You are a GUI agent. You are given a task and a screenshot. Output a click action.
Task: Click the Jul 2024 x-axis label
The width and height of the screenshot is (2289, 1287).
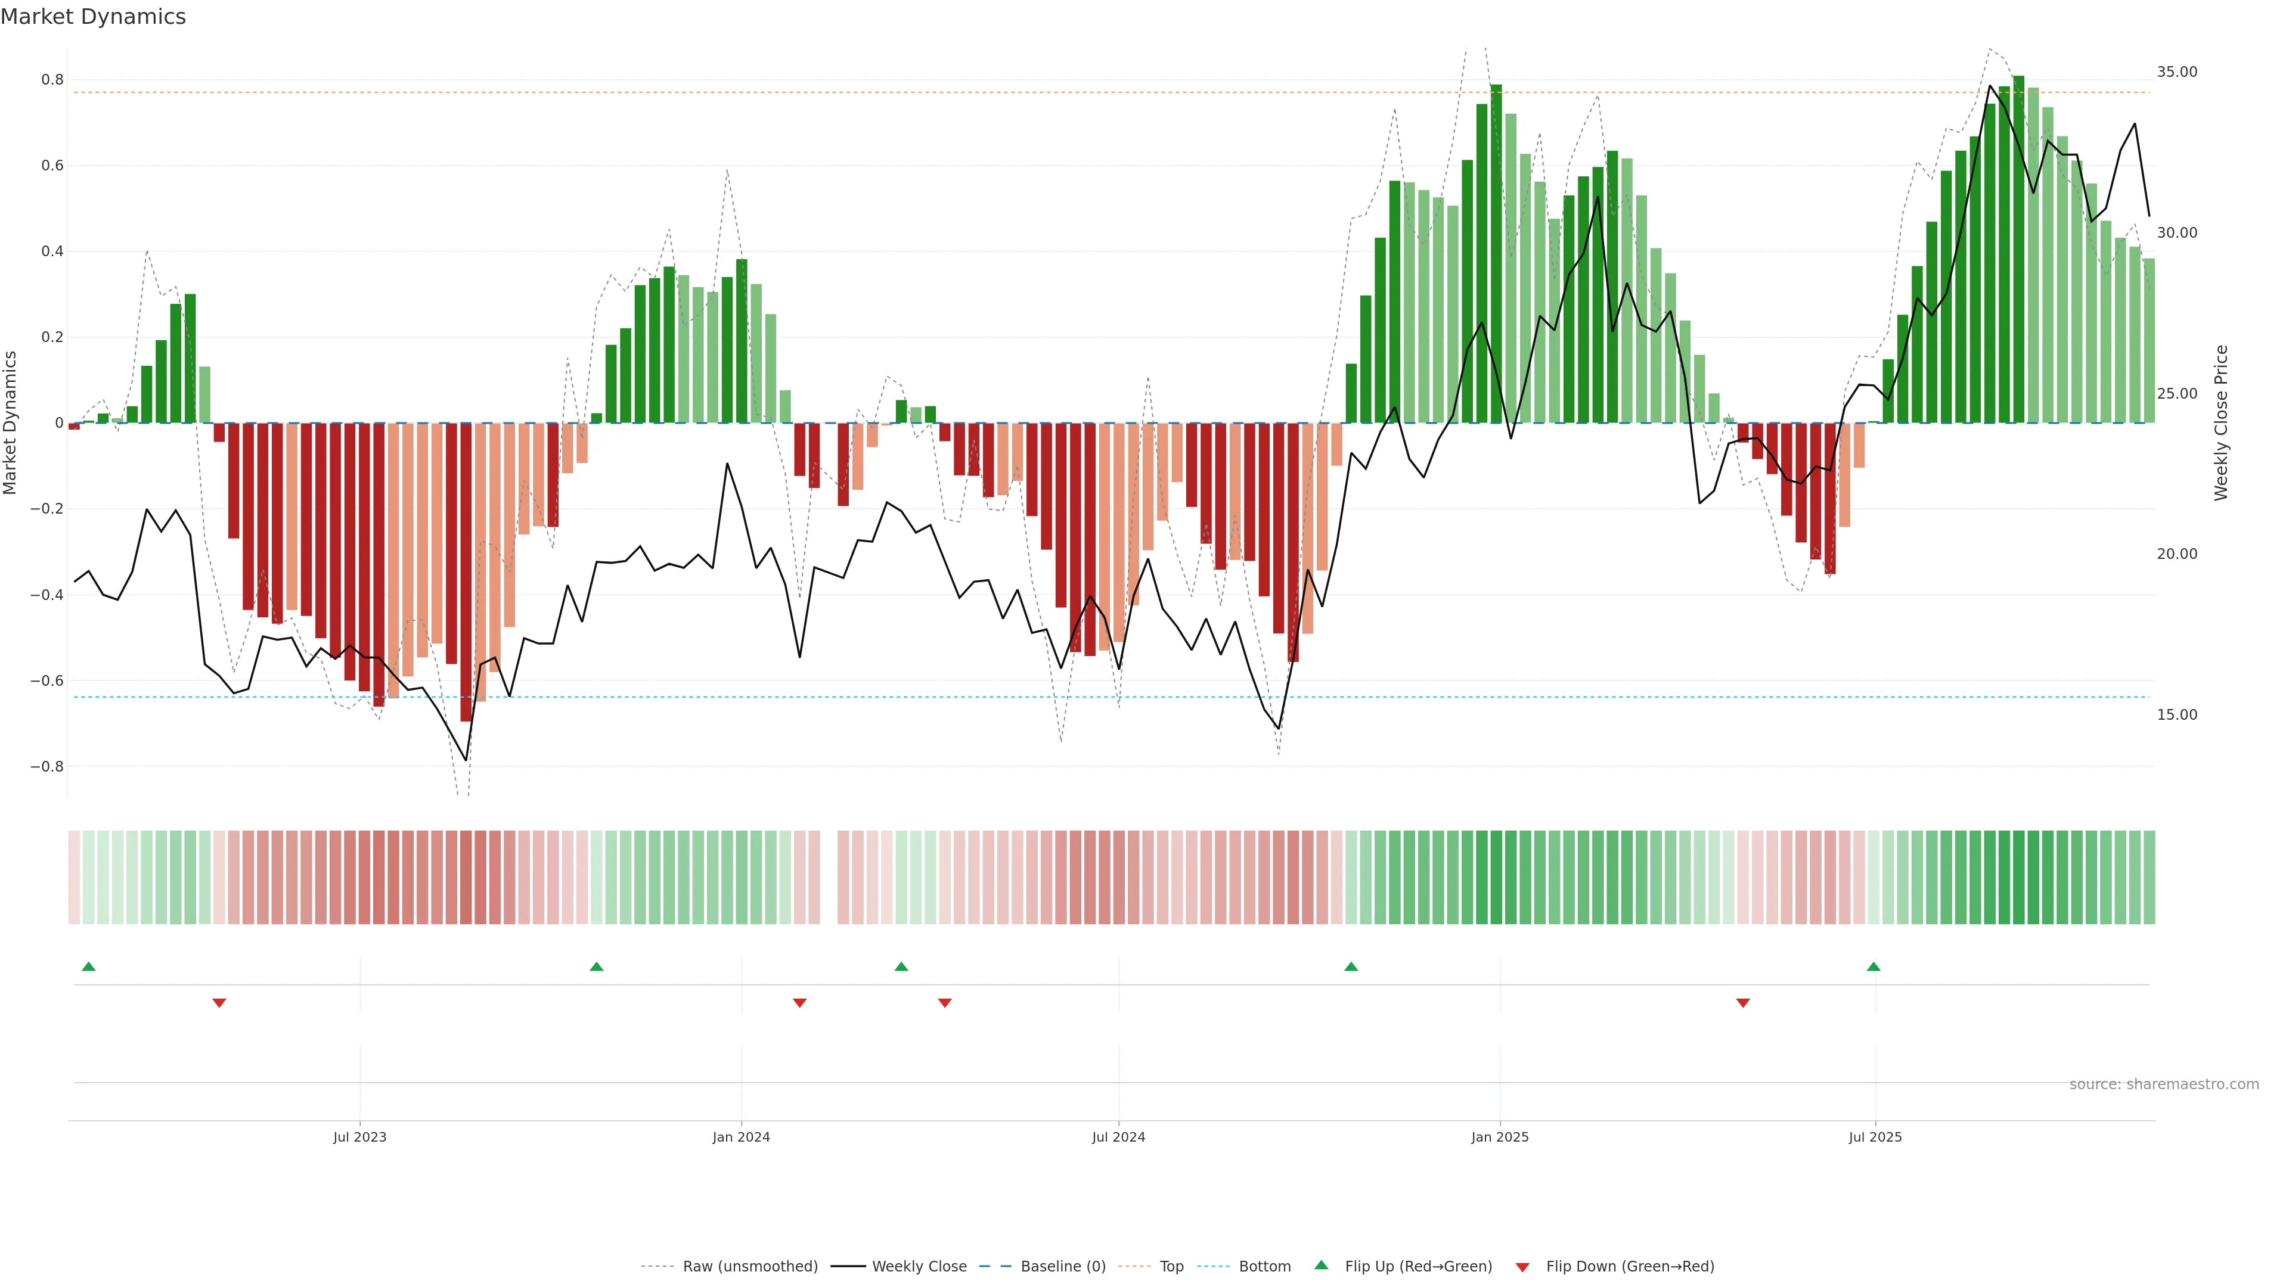(1118, 1137)
